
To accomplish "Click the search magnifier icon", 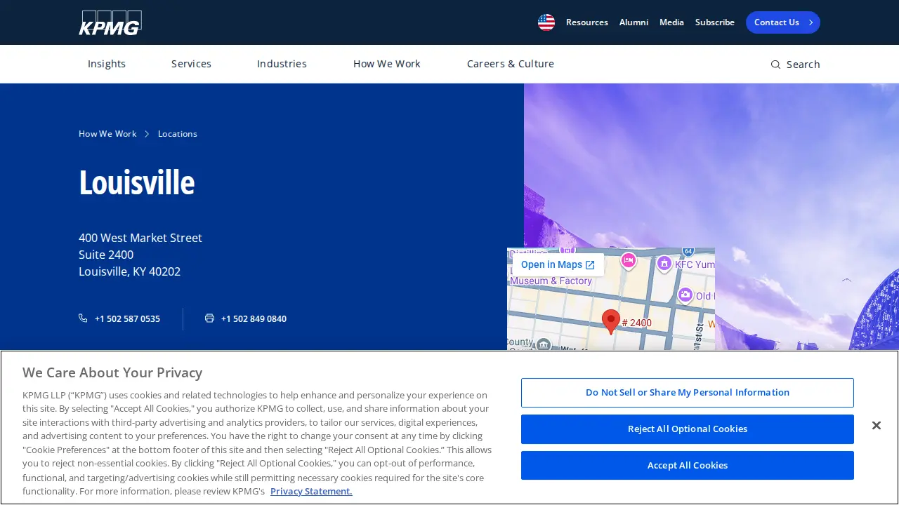I will coord(775,65).
